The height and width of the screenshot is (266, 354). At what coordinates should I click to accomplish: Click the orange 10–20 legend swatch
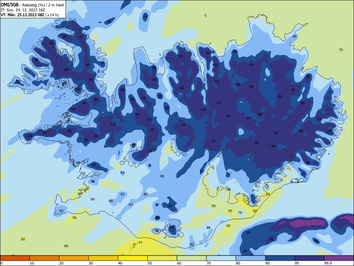(45, 258)
